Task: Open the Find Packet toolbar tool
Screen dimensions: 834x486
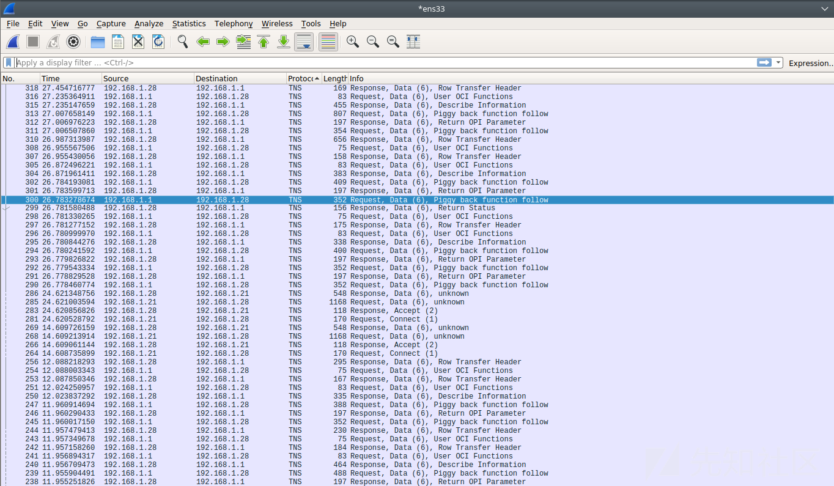Action: 182,42
